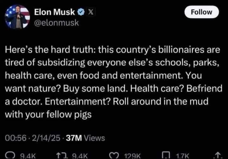Screen dimensions: 228x159
Task: Click the 2/14/25 post date
Action: coord(46,138)
